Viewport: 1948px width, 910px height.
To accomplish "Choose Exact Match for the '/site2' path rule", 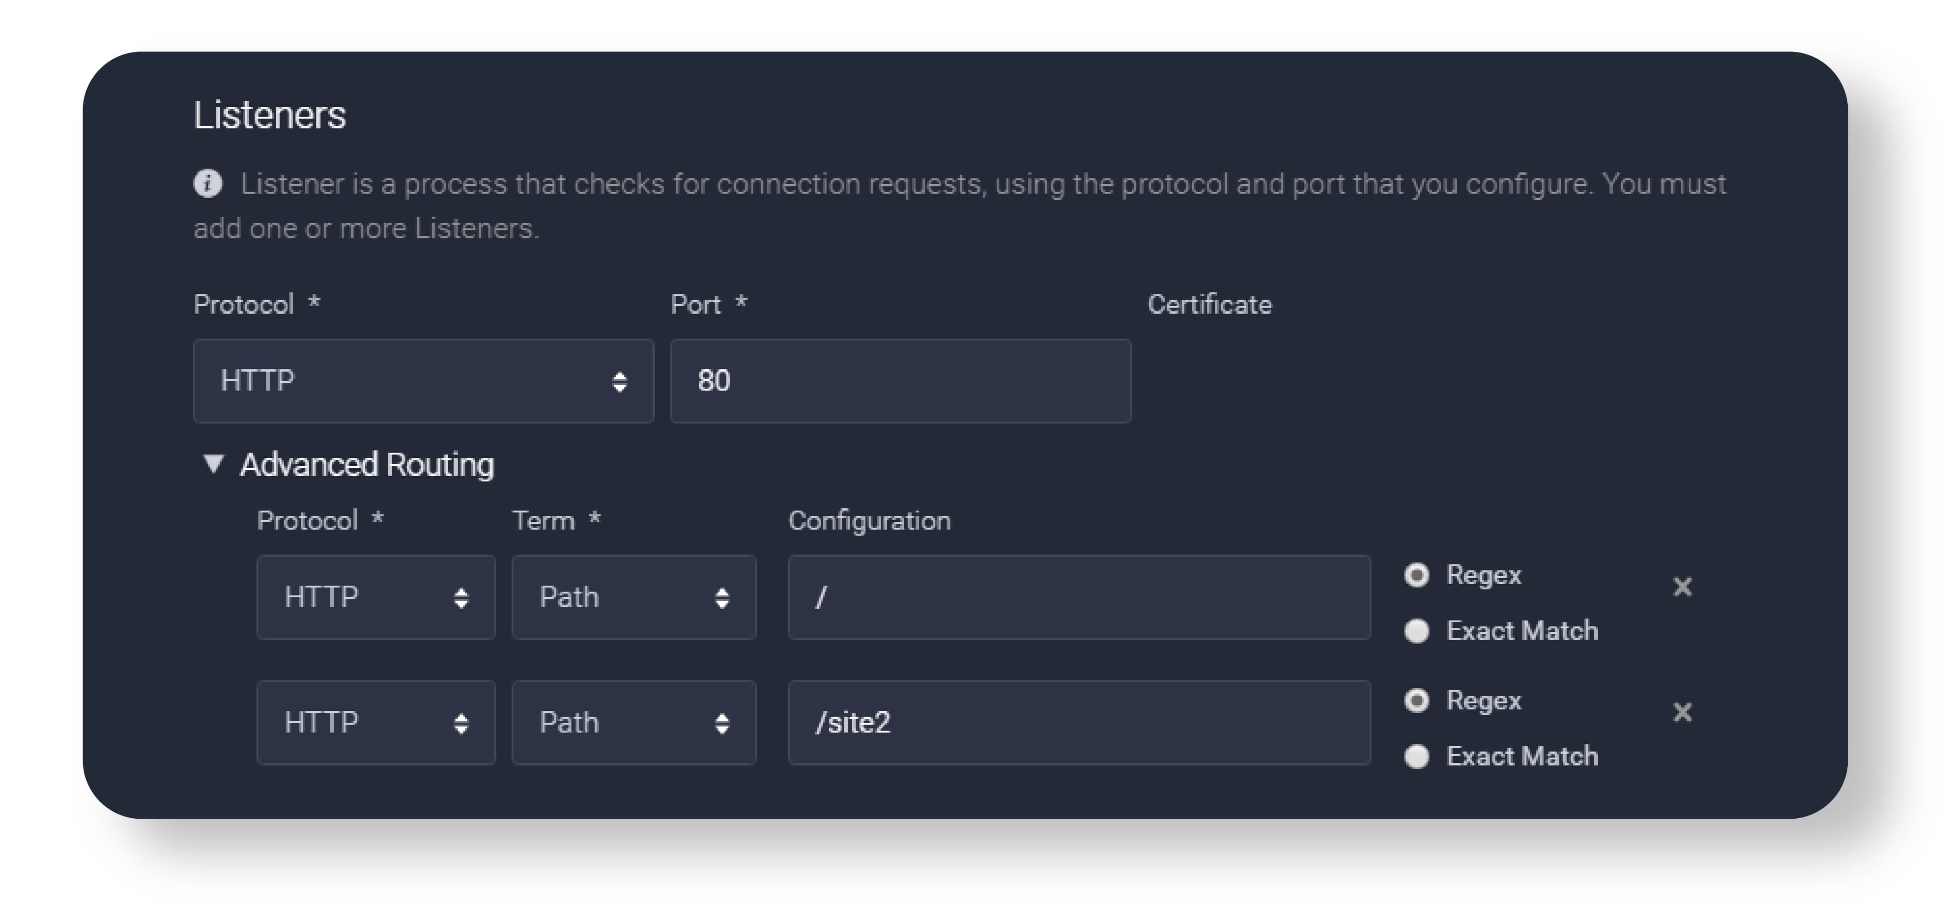I will pyautogui.click(x=1416, y=756).
